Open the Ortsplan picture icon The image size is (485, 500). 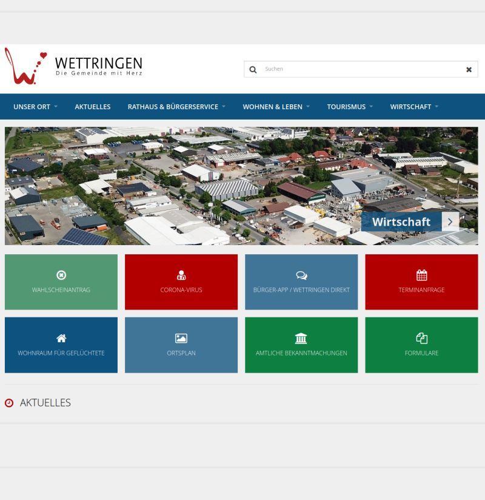(181, 338)
